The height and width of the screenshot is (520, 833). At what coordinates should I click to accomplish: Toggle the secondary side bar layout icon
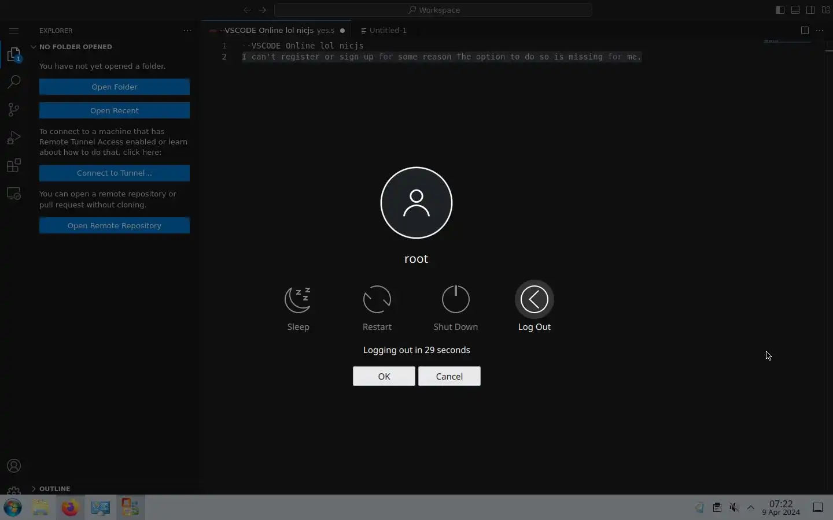tap(811, 10)
